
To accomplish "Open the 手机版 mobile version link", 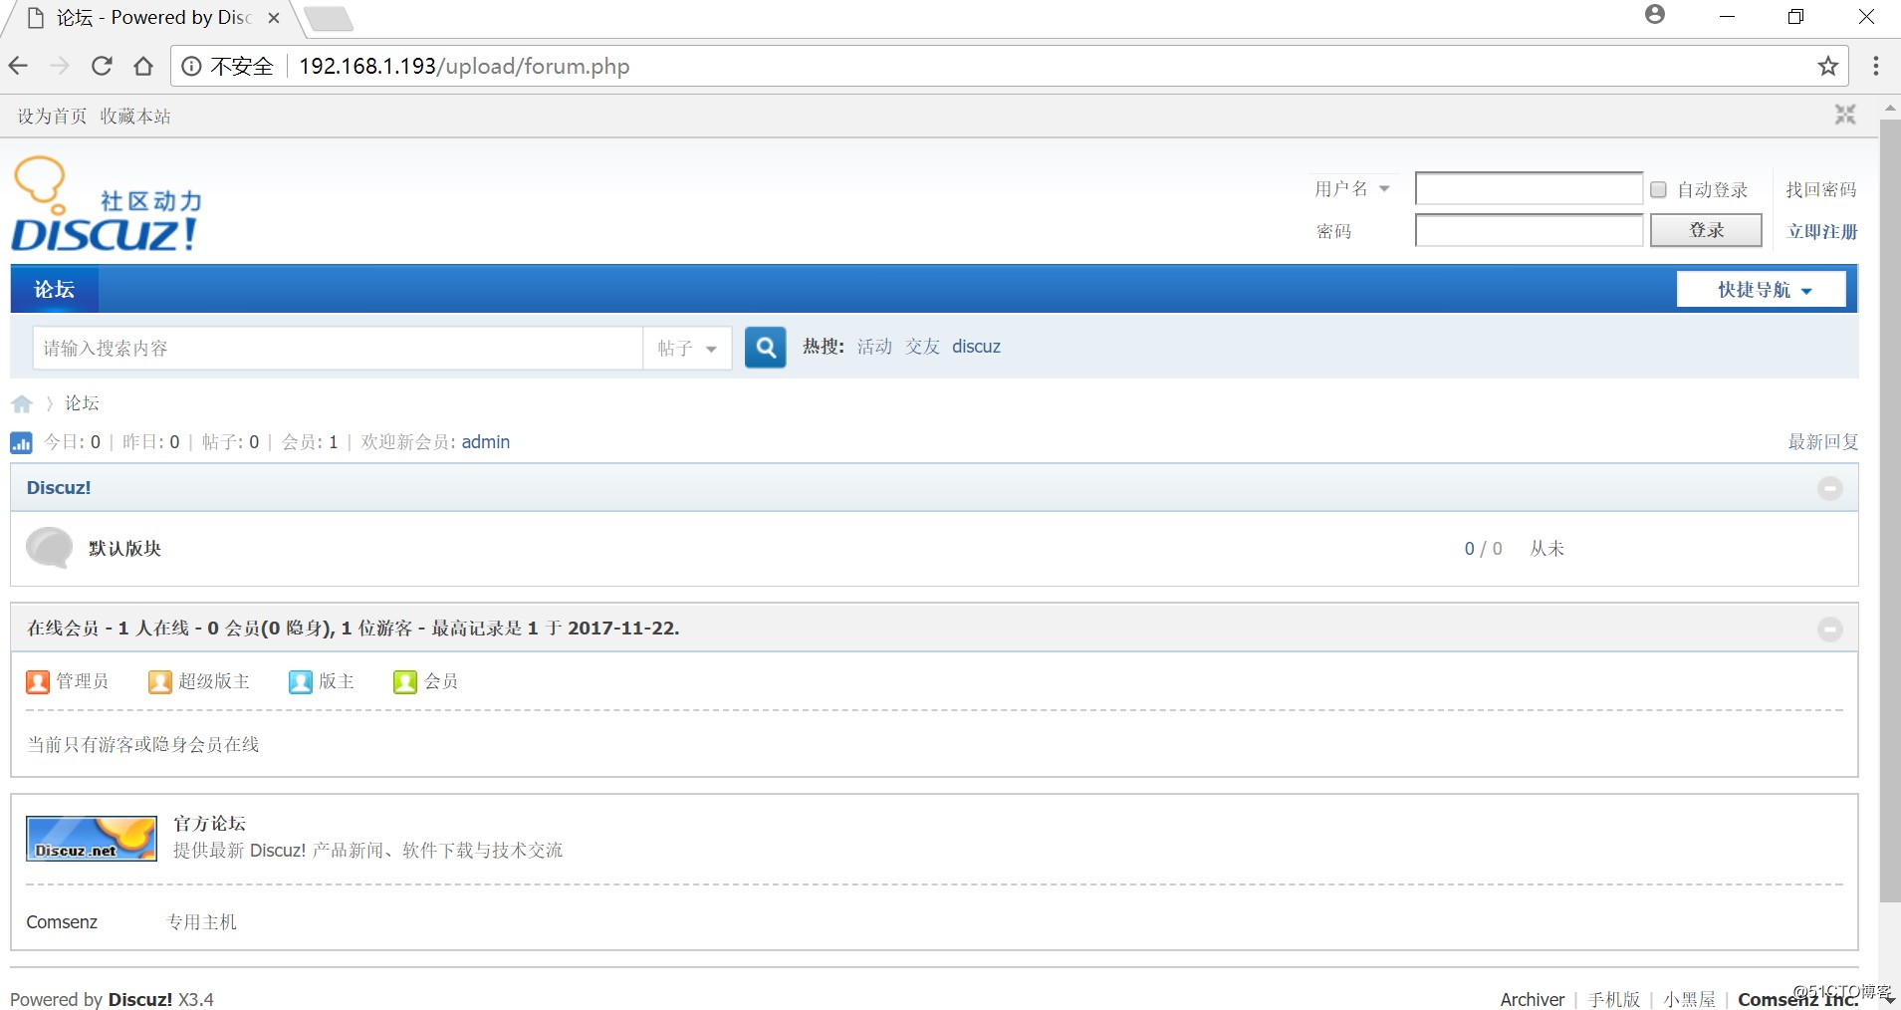I will tap(1614, 999).
